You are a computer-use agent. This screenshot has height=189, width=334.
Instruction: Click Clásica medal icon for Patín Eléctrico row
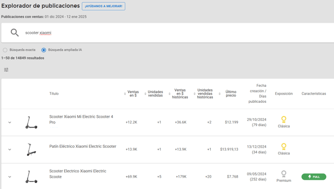[x=284, y=147]
